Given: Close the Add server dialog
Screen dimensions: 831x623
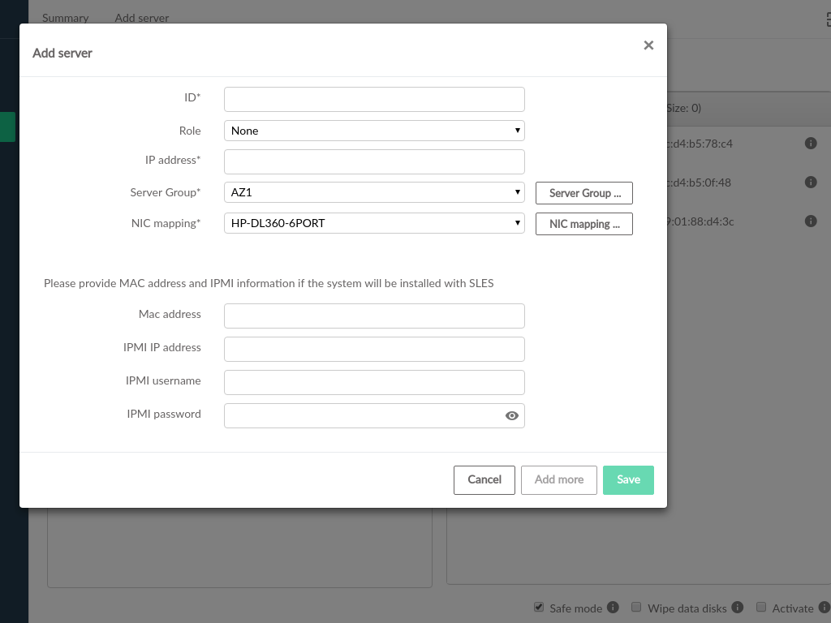Looking at the screenshot, I should click(648, 45).
